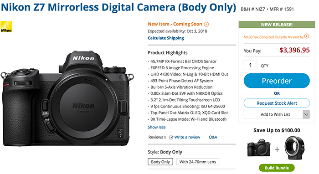Open the Coming Soon info icon
The image size is (319, 174).
click(206, 24)
